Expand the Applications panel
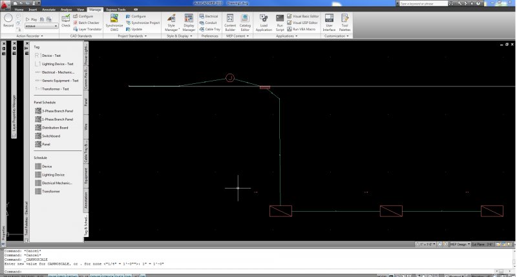 tap(286, 36)
